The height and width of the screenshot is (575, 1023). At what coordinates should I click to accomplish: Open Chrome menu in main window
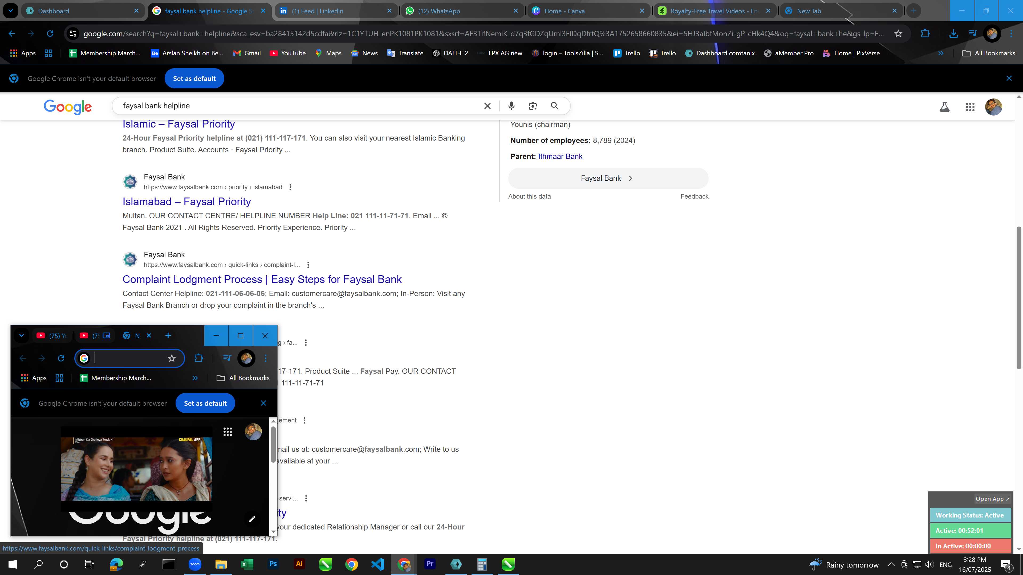coord(1012,34)
